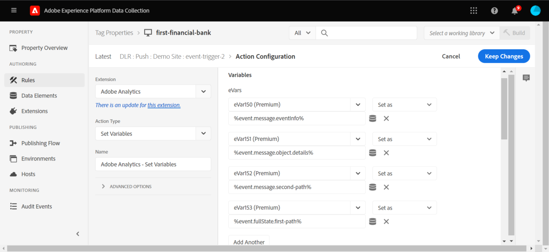
Task: Open Publishing Flow in the sidebar
Action: 40,143
